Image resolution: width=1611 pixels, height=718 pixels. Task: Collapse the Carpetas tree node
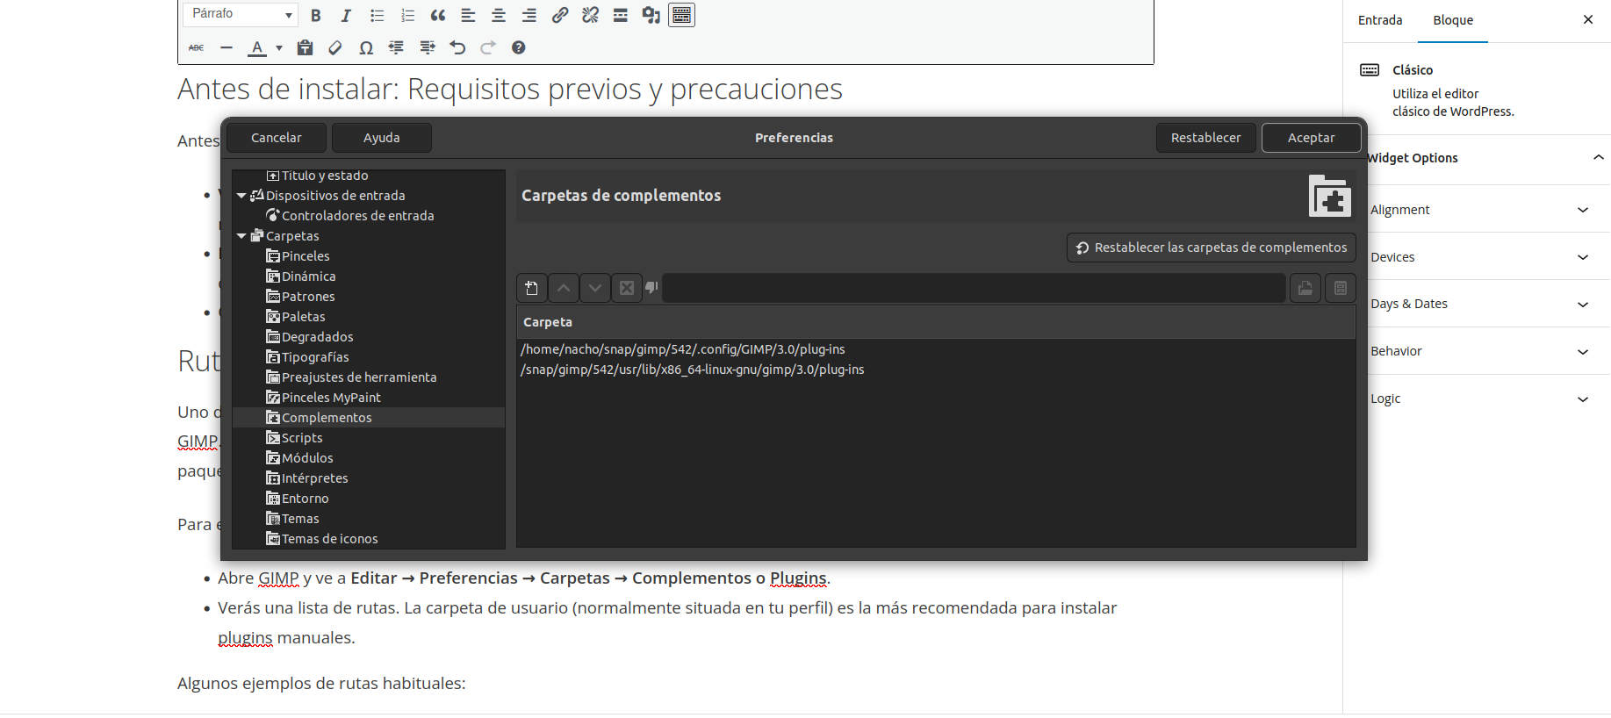click(x=241, y=236)
